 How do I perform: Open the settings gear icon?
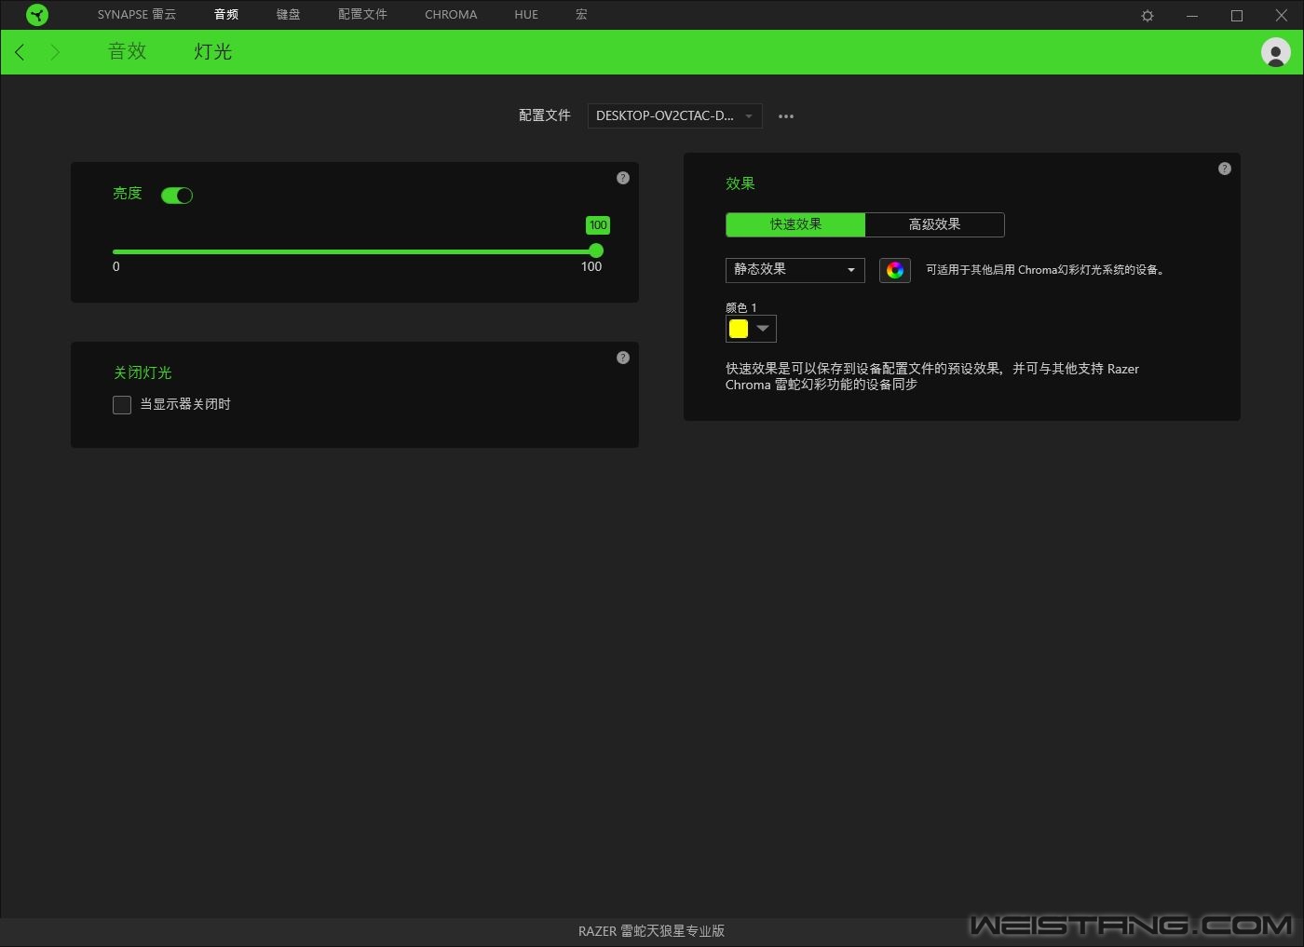(x=1148, y=16)
